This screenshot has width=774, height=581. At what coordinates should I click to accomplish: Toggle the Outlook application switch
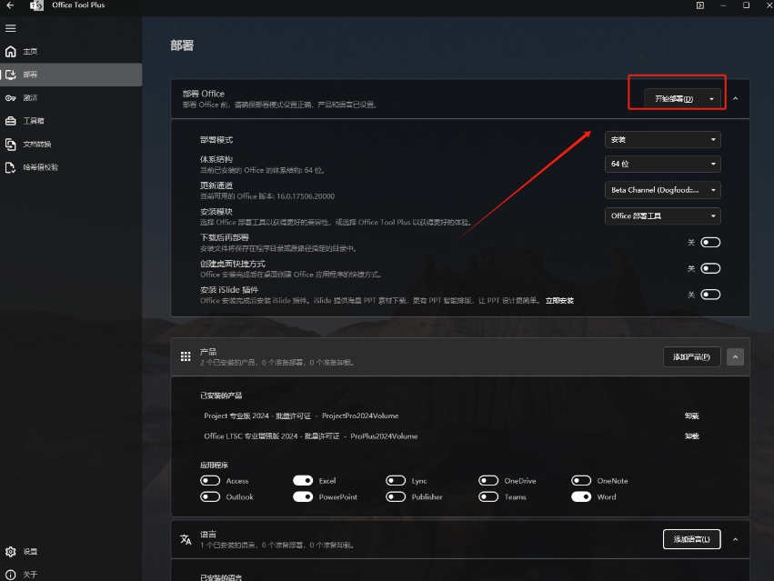(210, 497)
